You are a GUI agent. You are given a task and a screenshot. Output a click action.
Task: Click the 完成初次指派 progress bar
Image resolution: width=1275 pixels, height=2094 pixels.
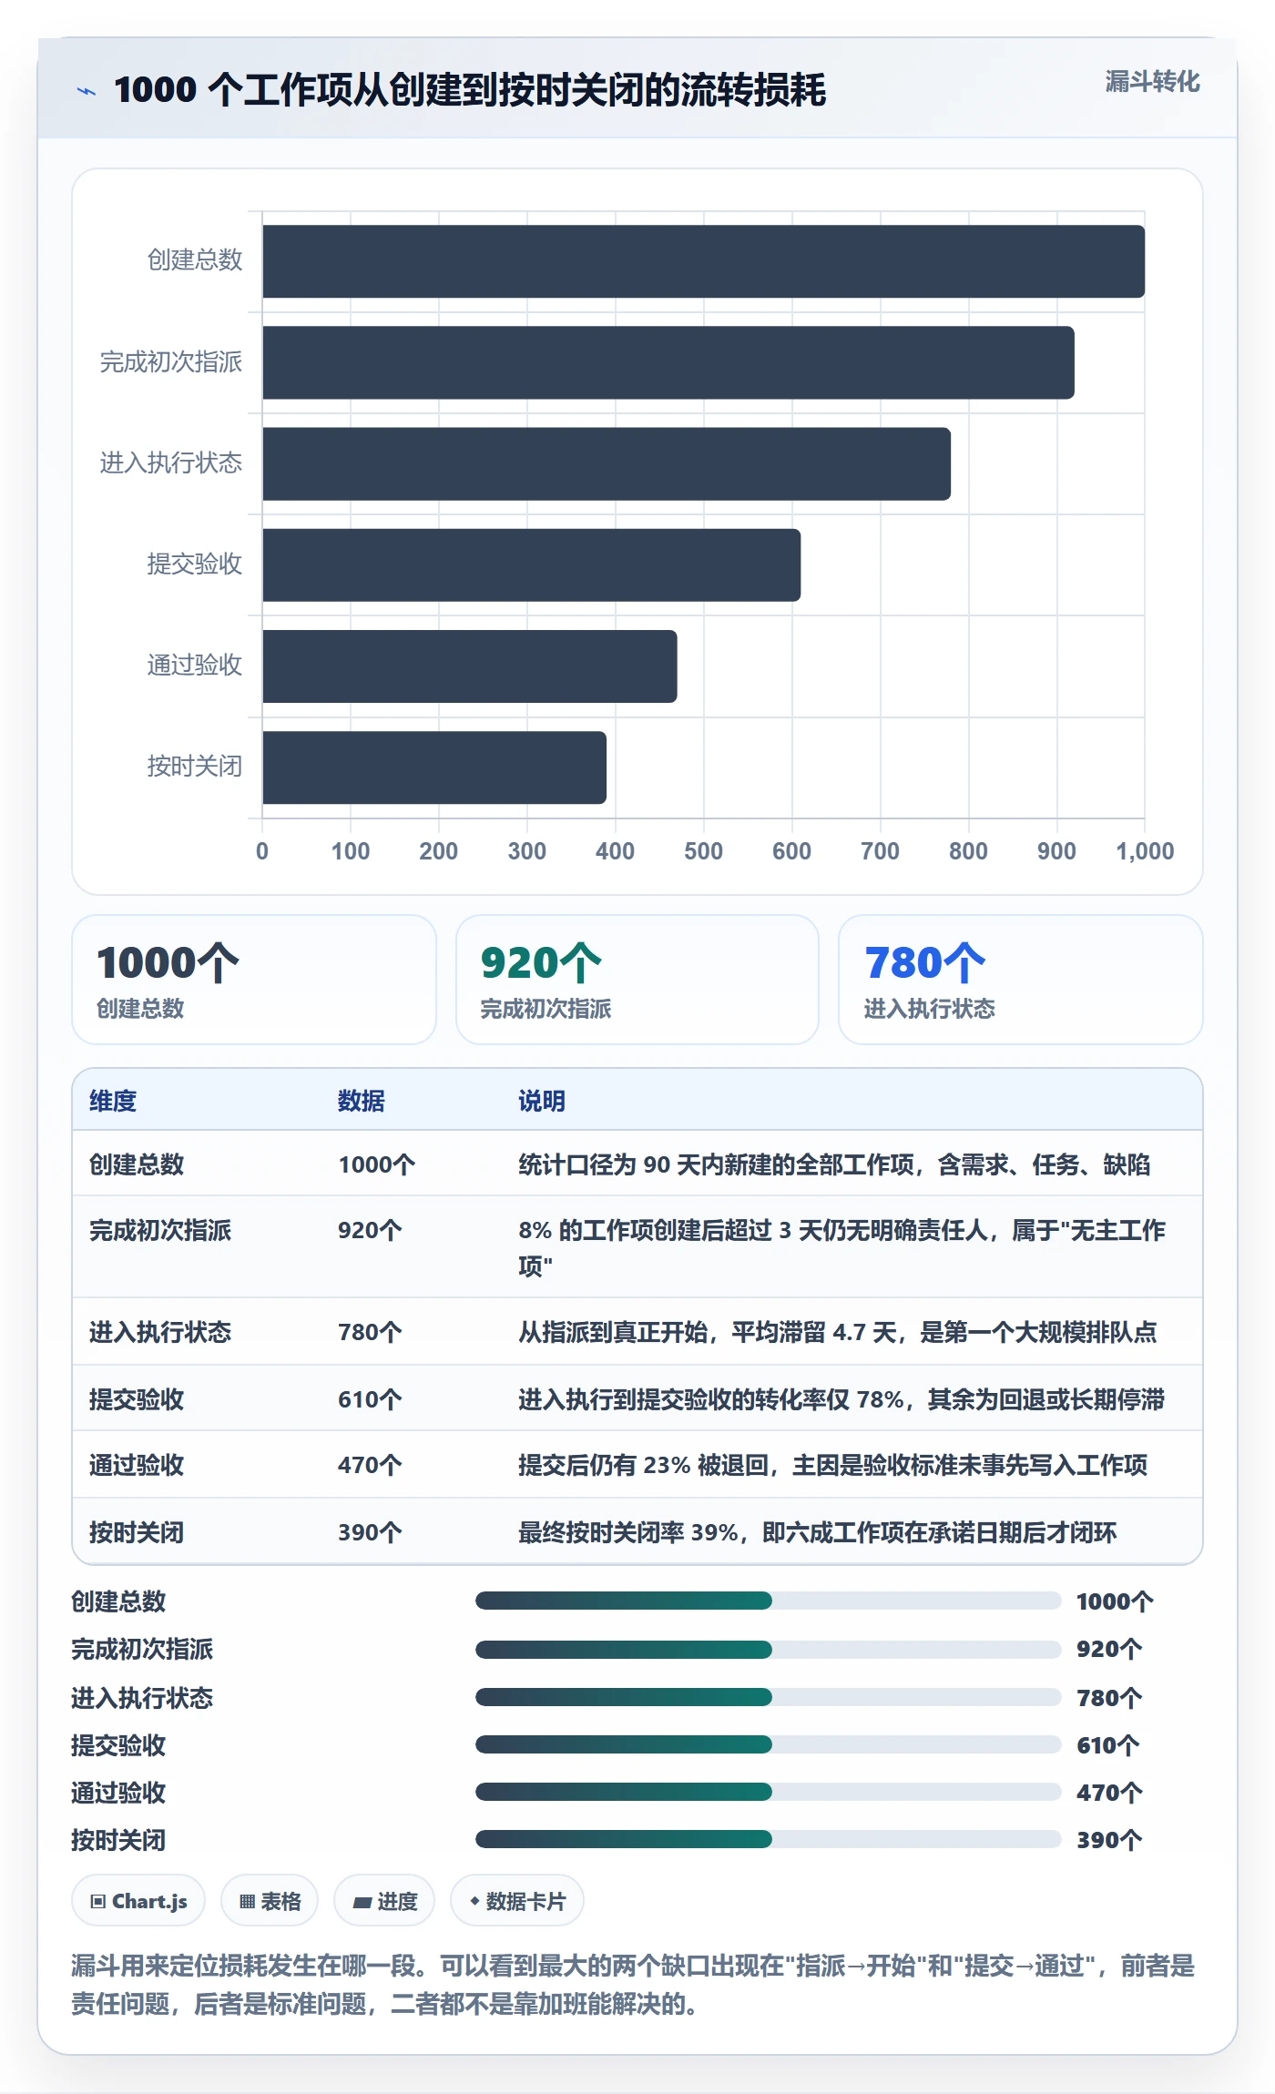[x=768, y=1649]
